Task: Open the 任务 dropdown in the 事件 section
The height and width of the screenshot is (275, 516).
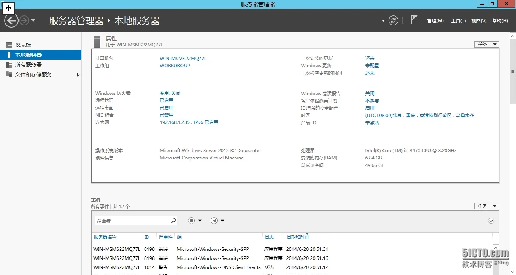Action: [487, 206]
